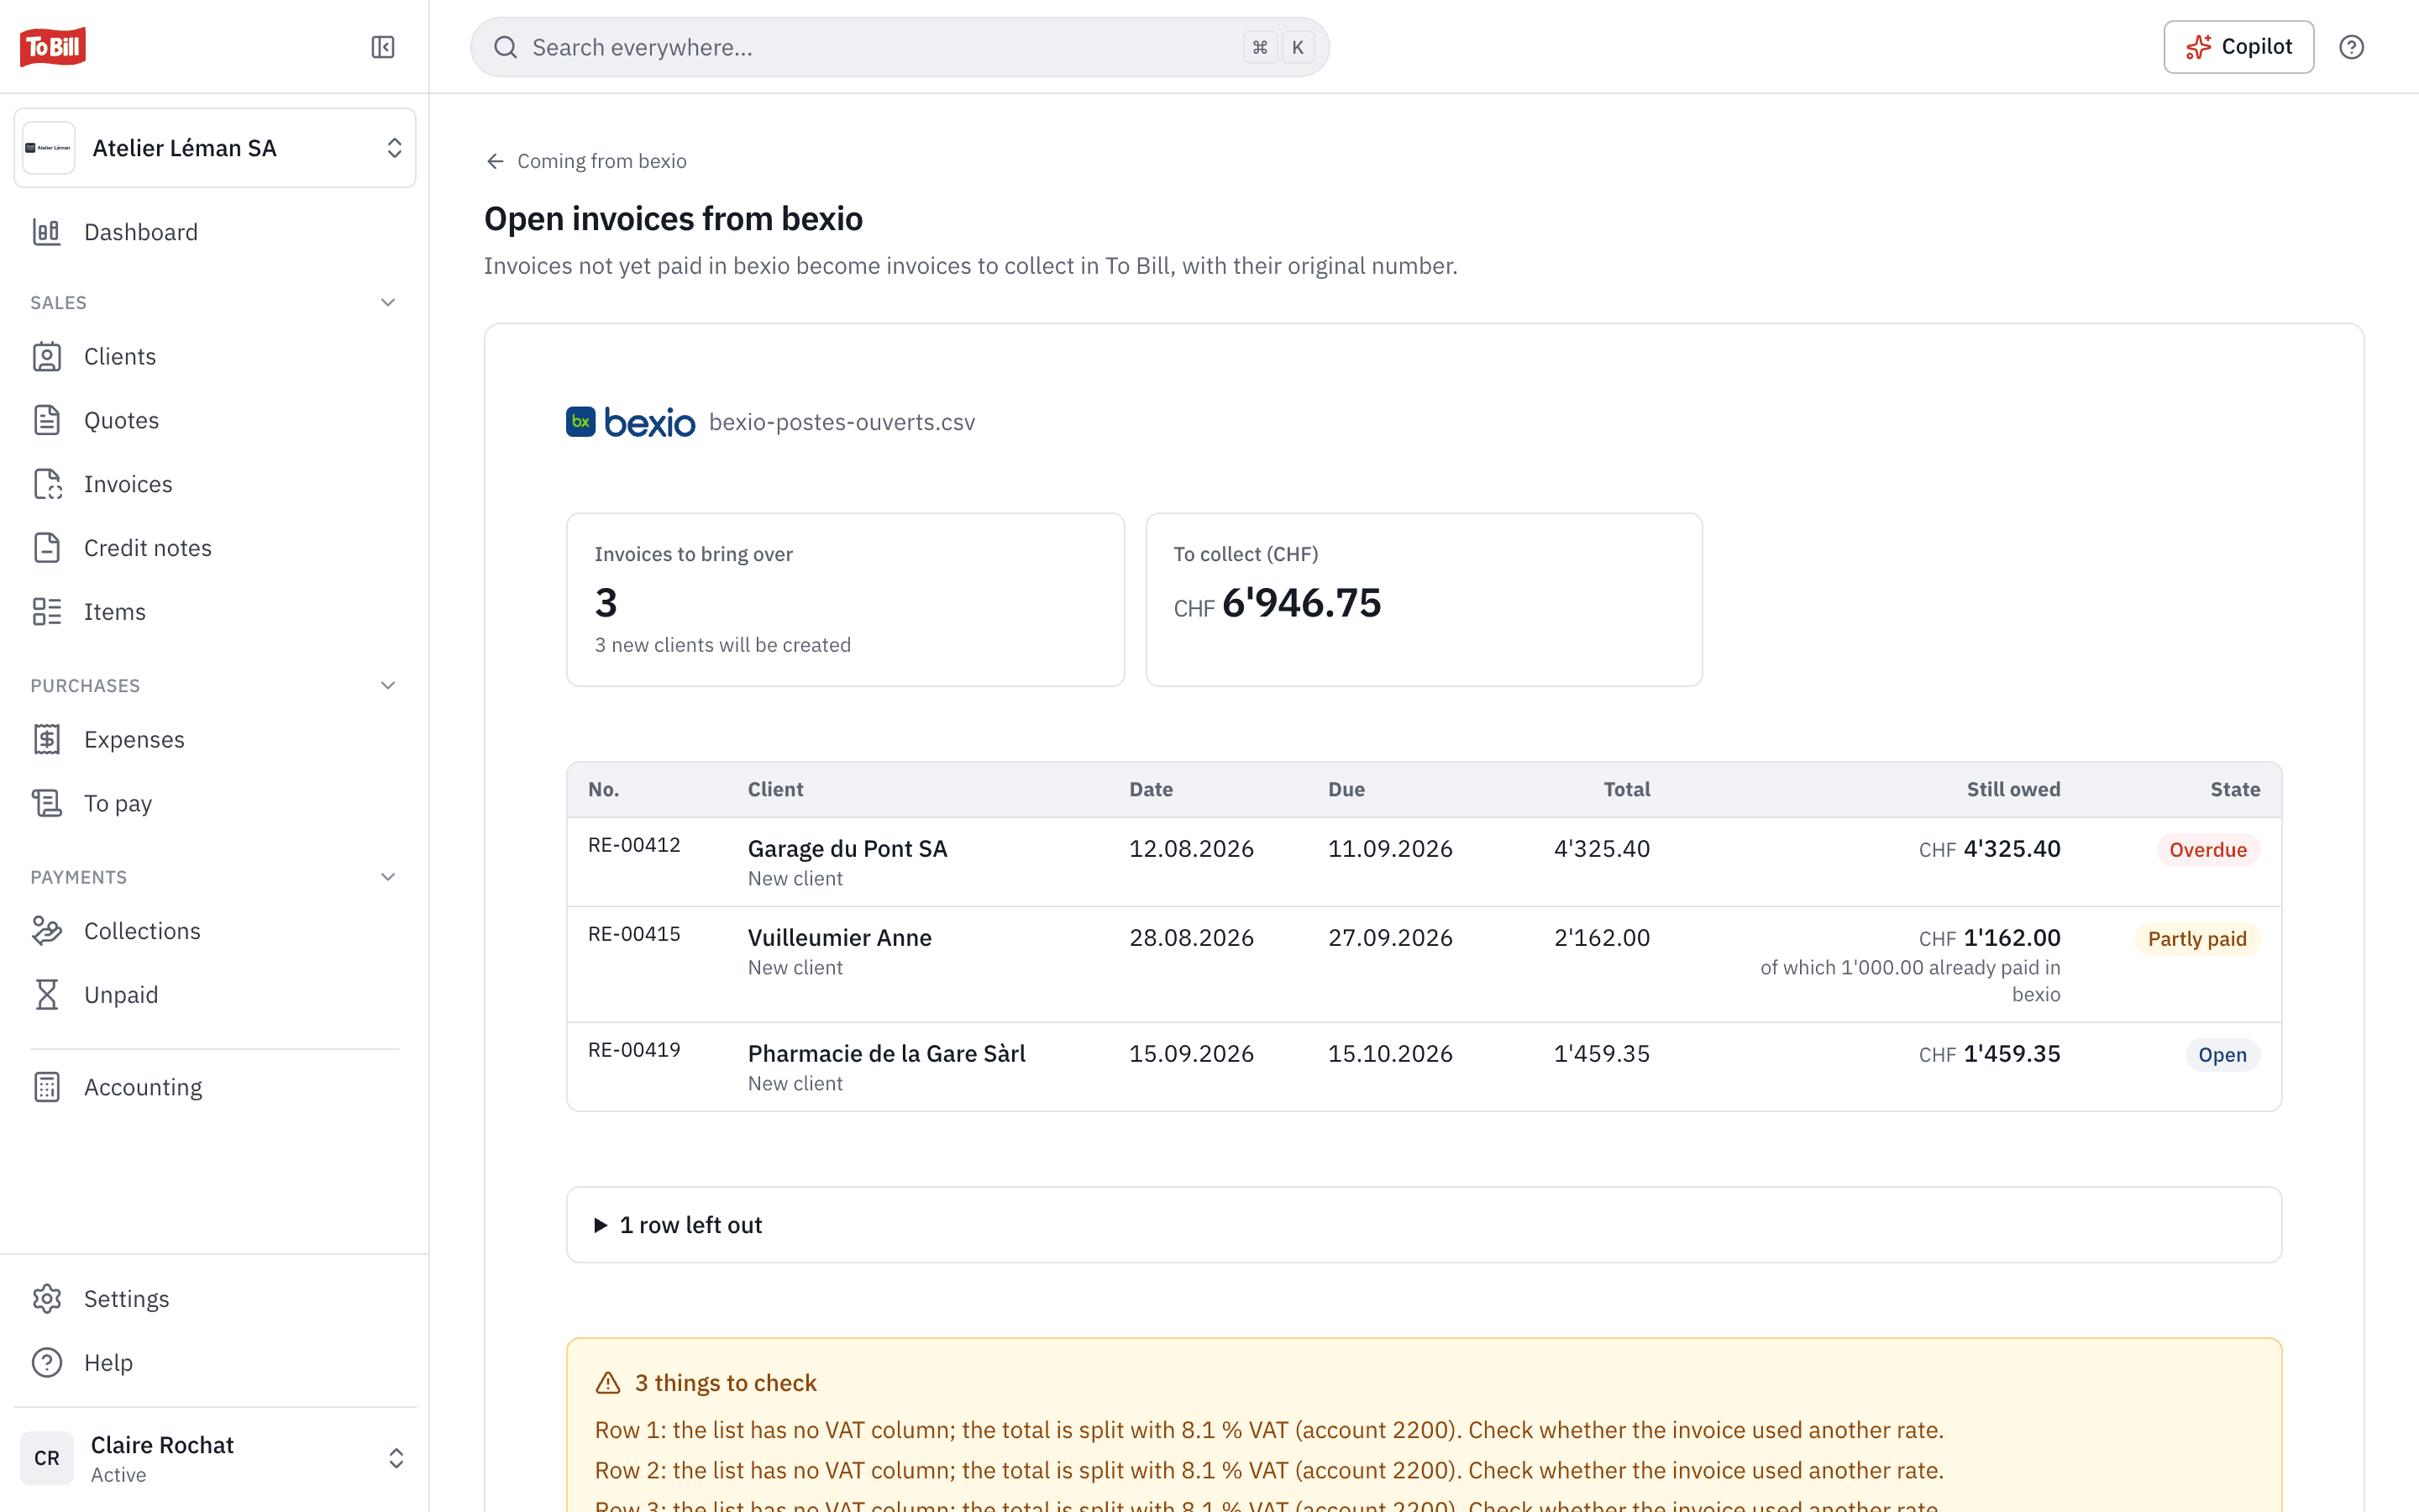Open Invoices in the sidebar

coord(215,484)
